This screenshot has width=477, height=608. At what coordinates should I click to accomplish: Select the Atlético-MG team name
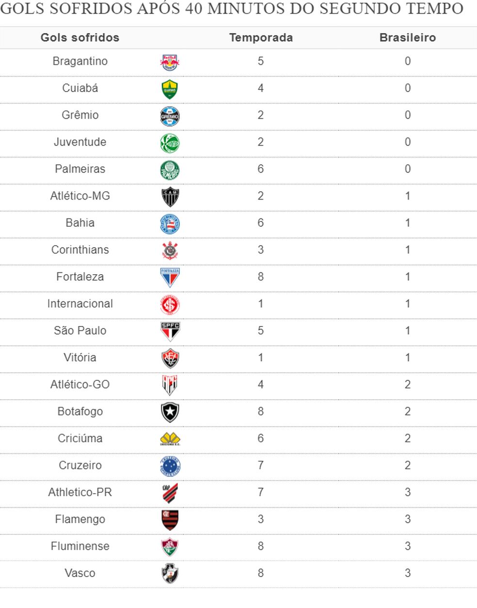pyautogui.click(x=80, y=196)
